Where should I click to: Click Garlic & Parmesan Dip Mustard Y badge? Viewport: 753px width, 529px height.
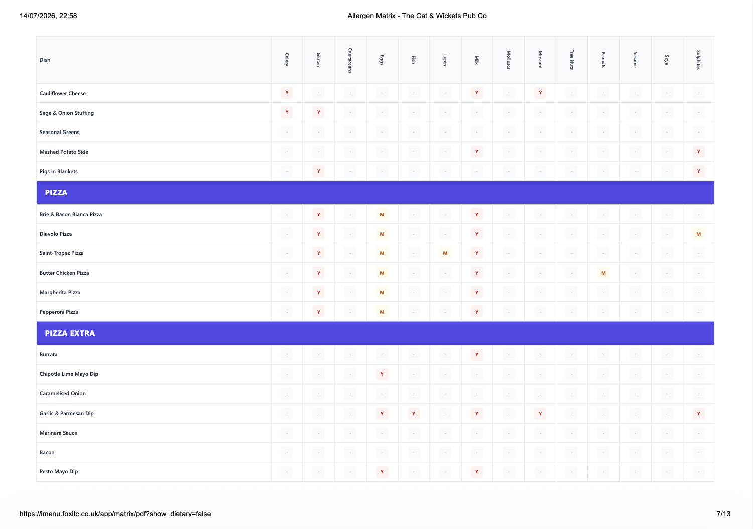tap(540, 413)
